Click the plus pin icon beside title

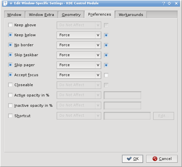point(11,3)
